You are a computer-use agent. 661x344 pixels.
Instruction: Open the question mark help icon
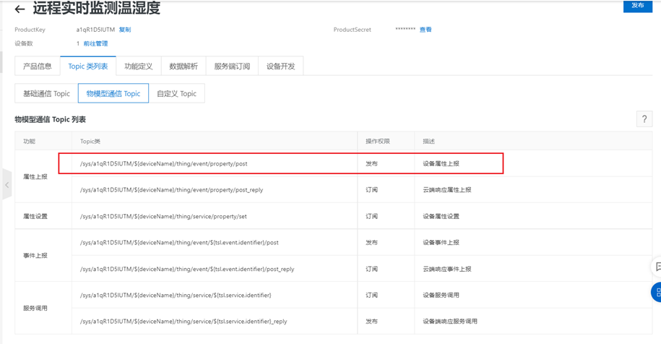(644, 119)
